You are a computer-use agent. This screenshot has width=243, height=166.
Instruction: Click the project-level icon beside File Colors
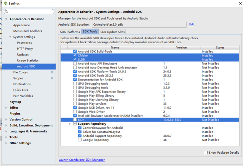pos(52,72)
